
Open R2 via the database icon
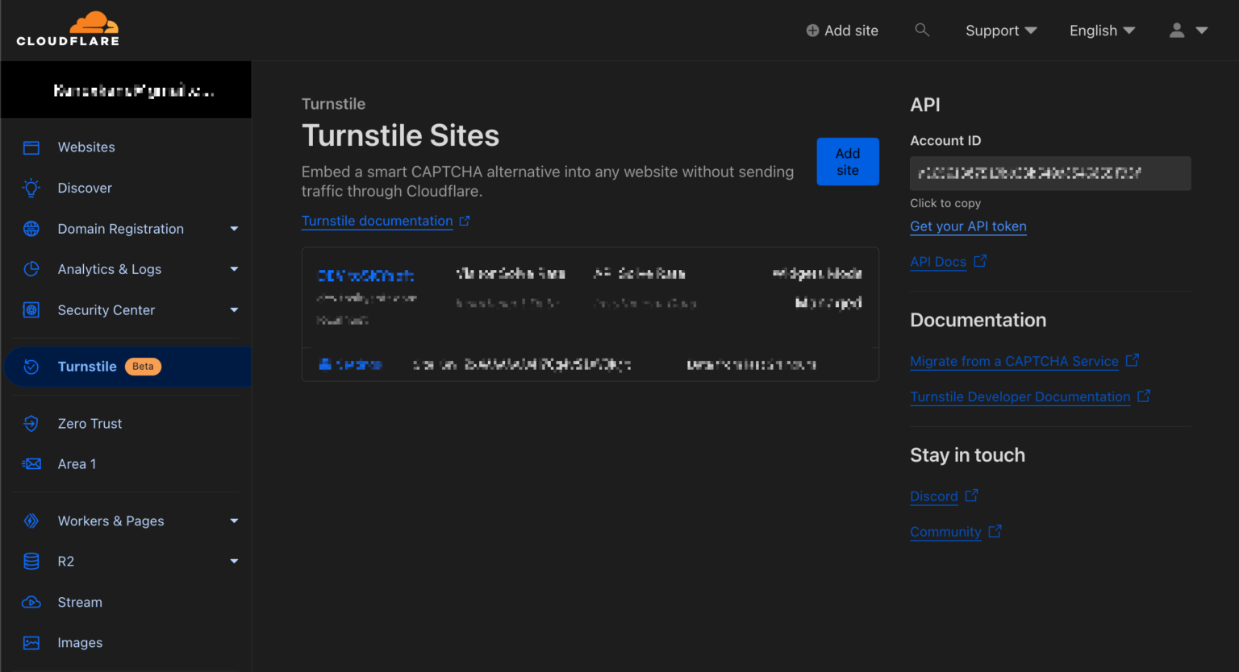click(x=31, y=561)
